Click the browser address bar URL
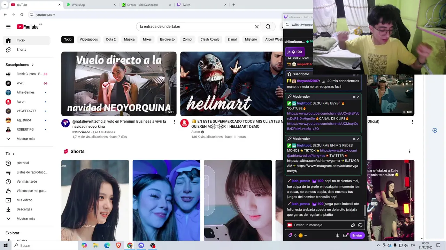 click(x=46, y=15)
